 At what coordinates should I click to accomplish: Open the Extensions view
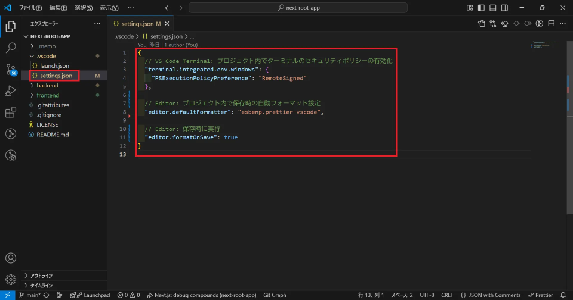[11, 112]
